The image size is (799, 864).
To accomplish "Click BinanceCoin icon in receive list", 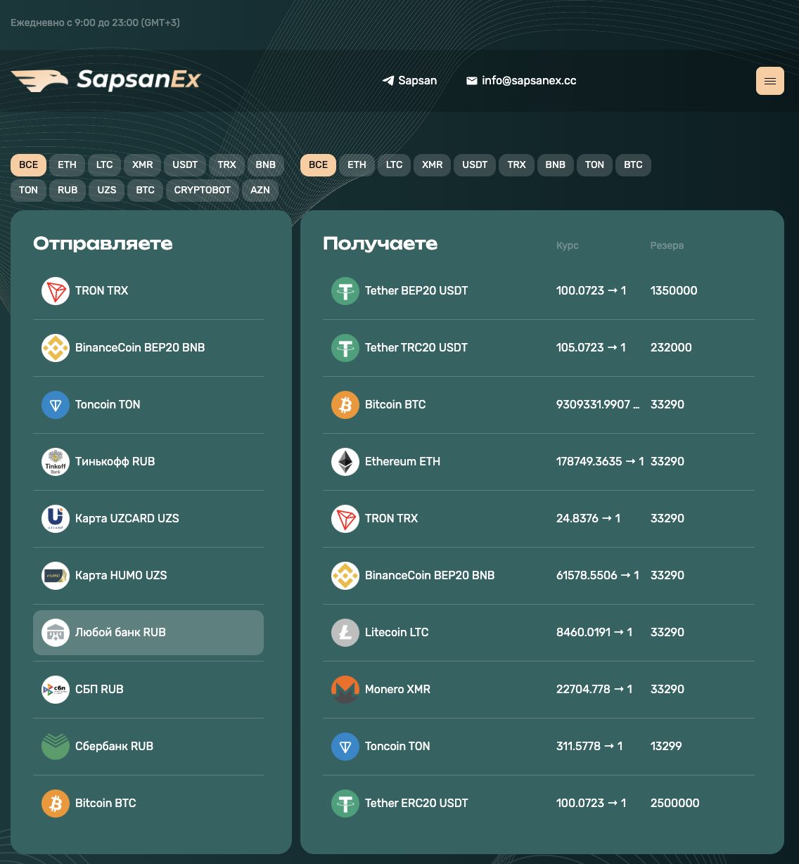I will pyautogui.click(x=345, y=576).
